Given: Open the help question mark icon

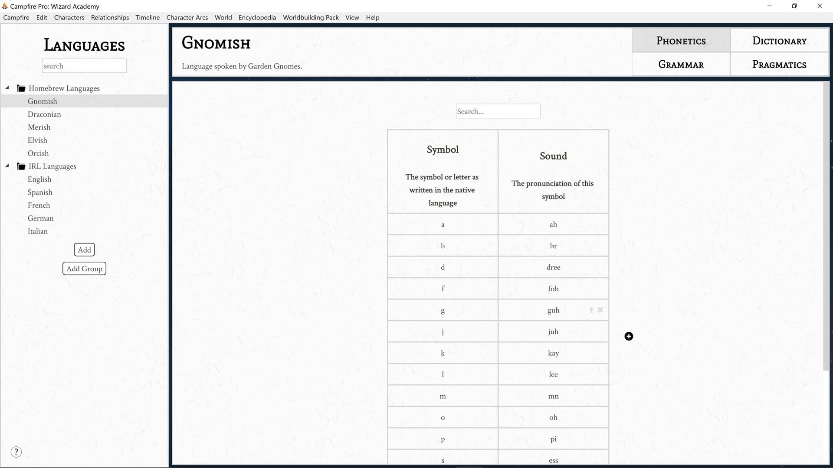Looking at the screenshot, I should [16, 452].
